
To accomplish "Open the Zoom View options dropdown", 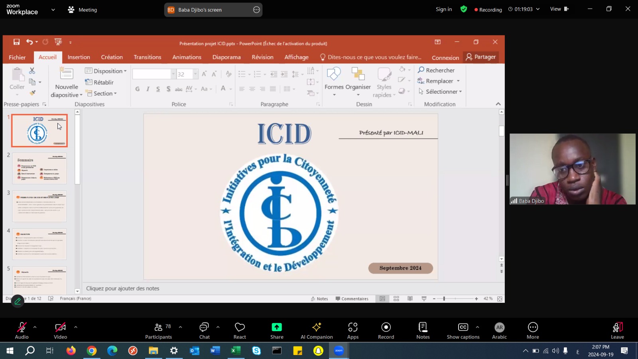I will point(559,9).
